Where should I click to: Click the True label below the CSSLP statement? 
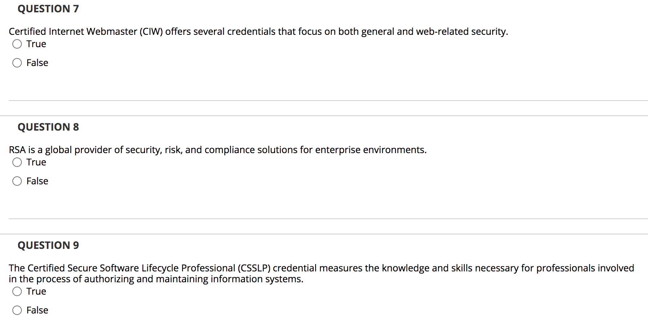[36, 291]
